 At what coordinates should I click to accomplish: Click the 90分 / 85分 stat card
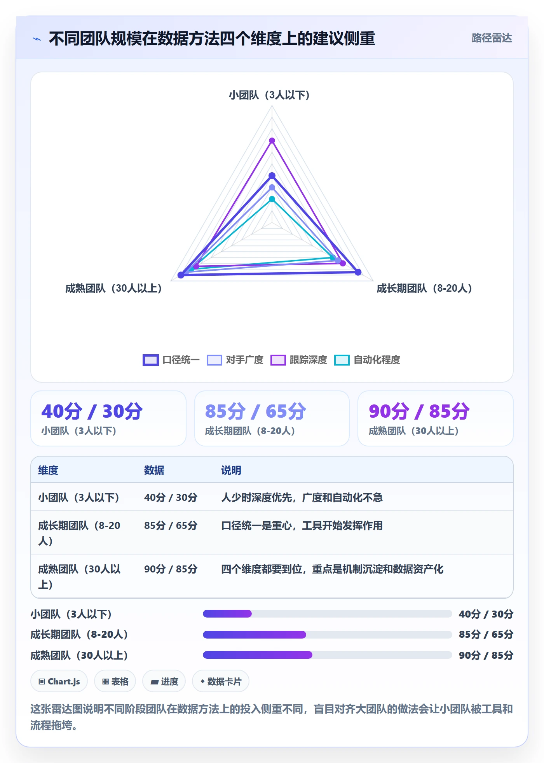[436, 418]
